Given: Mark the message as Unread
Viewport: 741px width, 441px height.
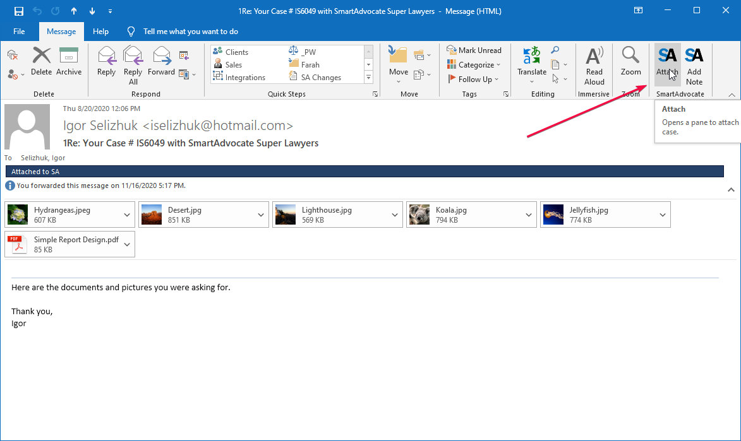Looking at the screenshot, I should [474, 50].
